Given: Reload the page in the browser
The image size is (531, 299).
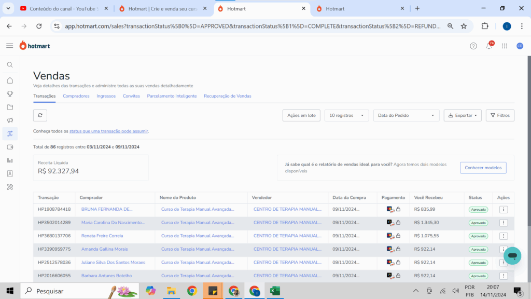Looking at the screenshot, I should point(39,26).
